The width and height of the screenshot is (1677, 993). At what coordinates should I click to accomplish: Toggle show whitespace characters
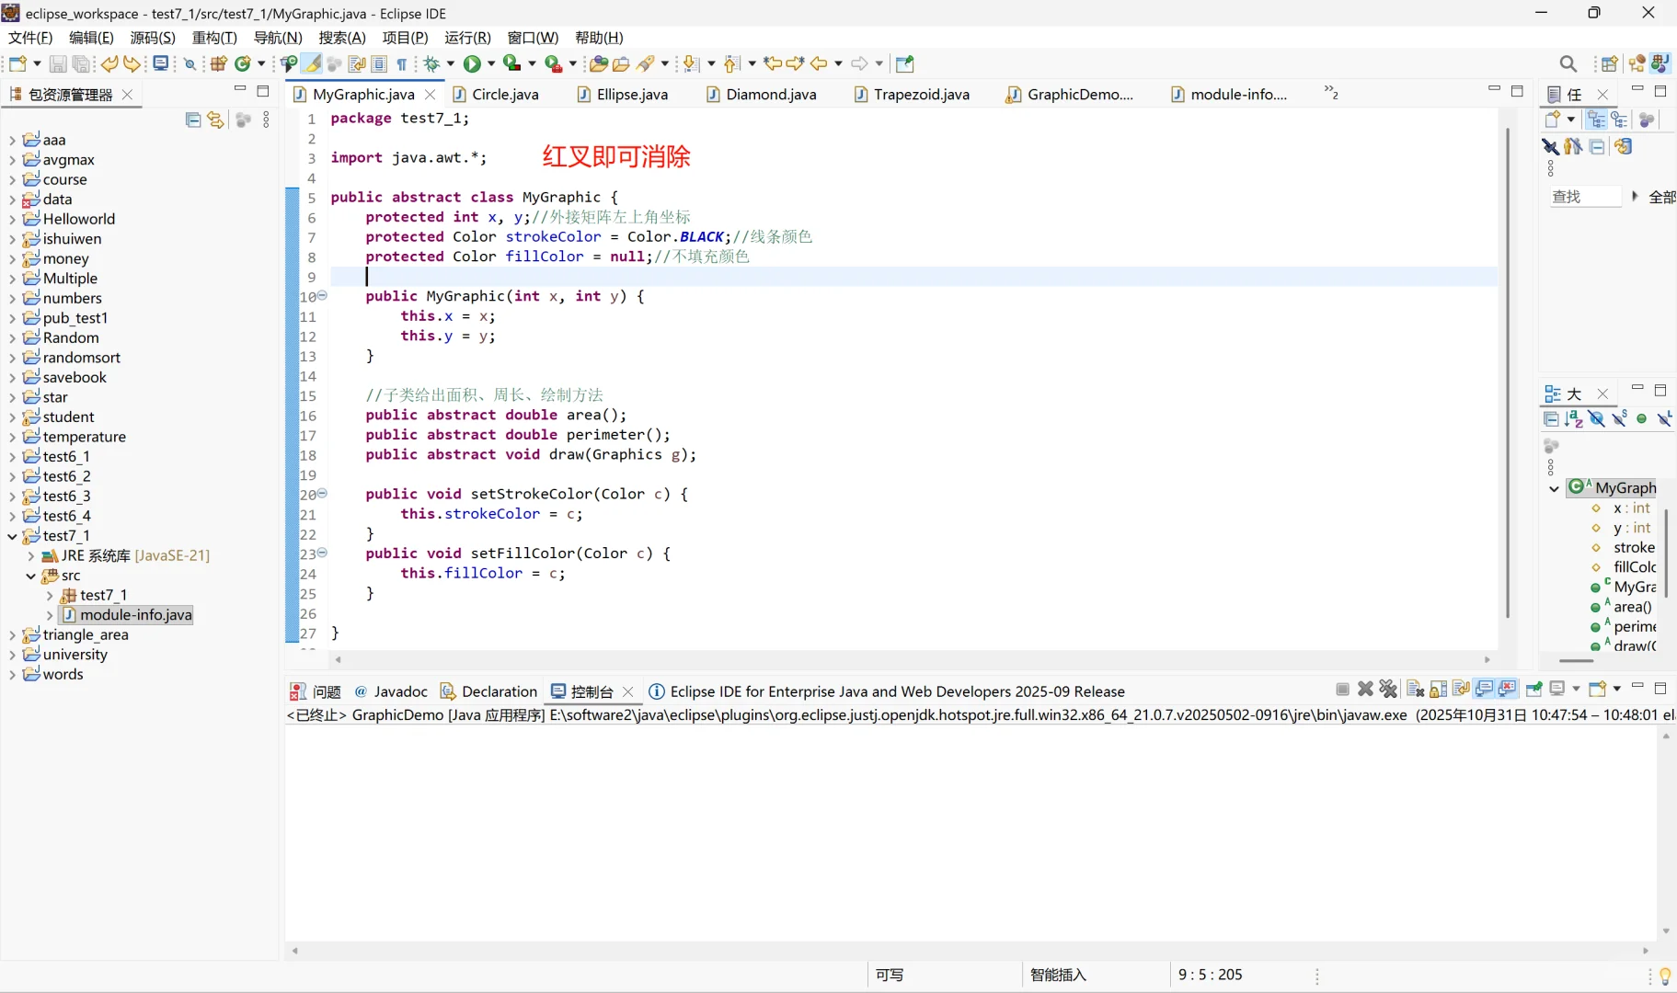click(x=403, y=63)
